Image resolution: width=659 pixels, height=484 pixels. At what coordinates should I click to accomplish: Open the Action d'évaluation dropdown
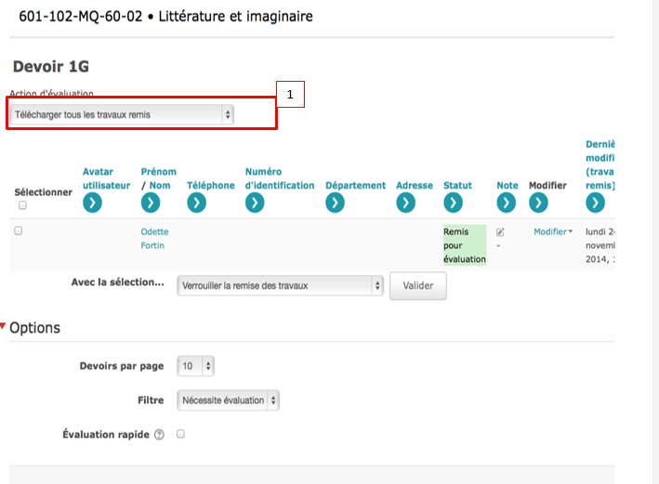(122, 114)
